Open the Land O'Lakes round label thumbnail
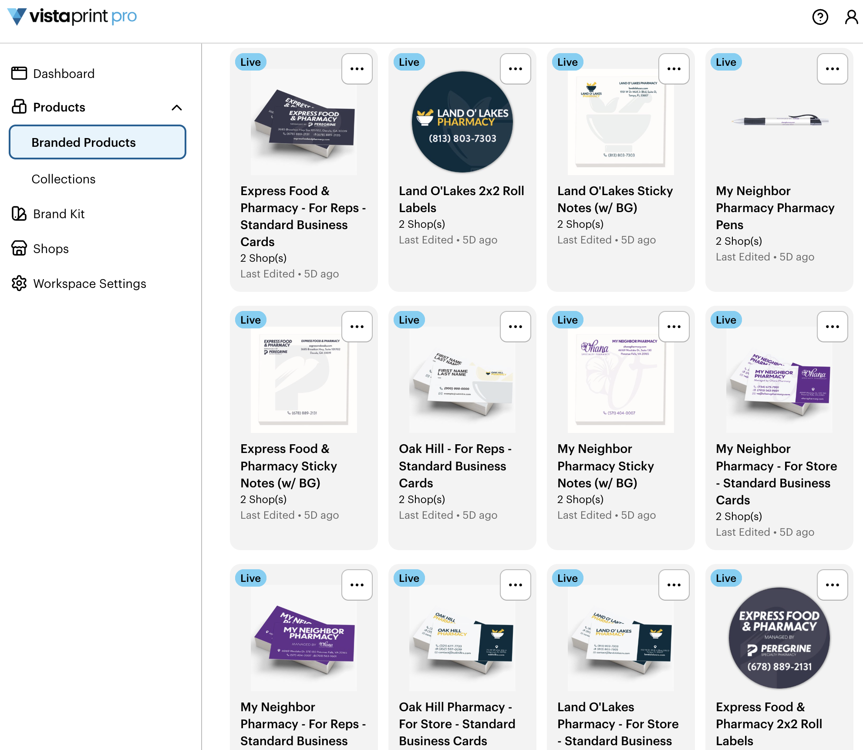Screen dimensions: 863x750 pyautogui.click(x=462, y=122)
